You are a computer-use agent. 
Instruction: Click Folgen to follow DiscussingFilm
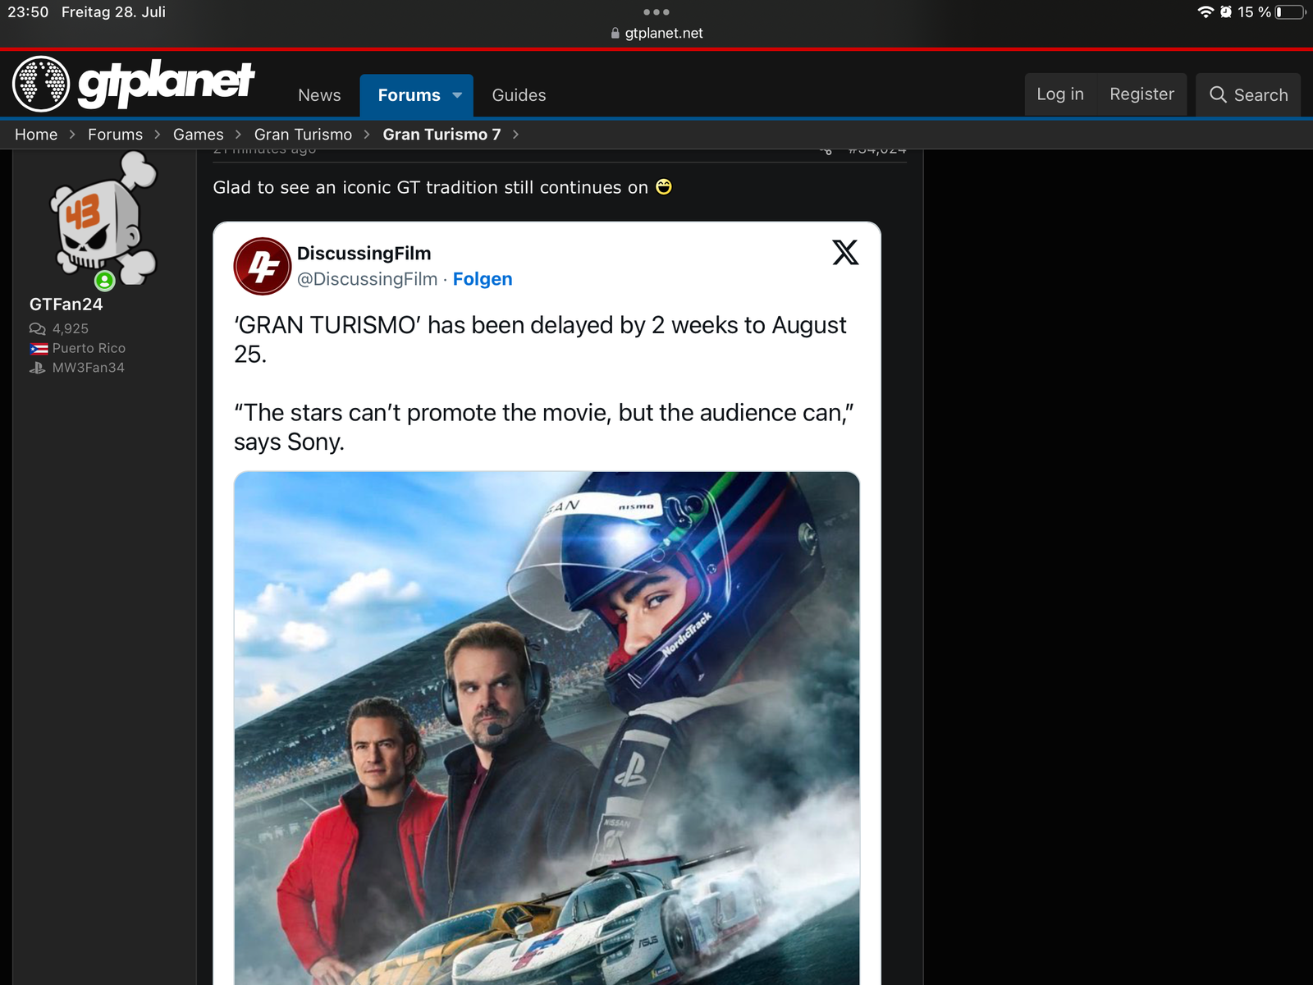click(483, 279)
